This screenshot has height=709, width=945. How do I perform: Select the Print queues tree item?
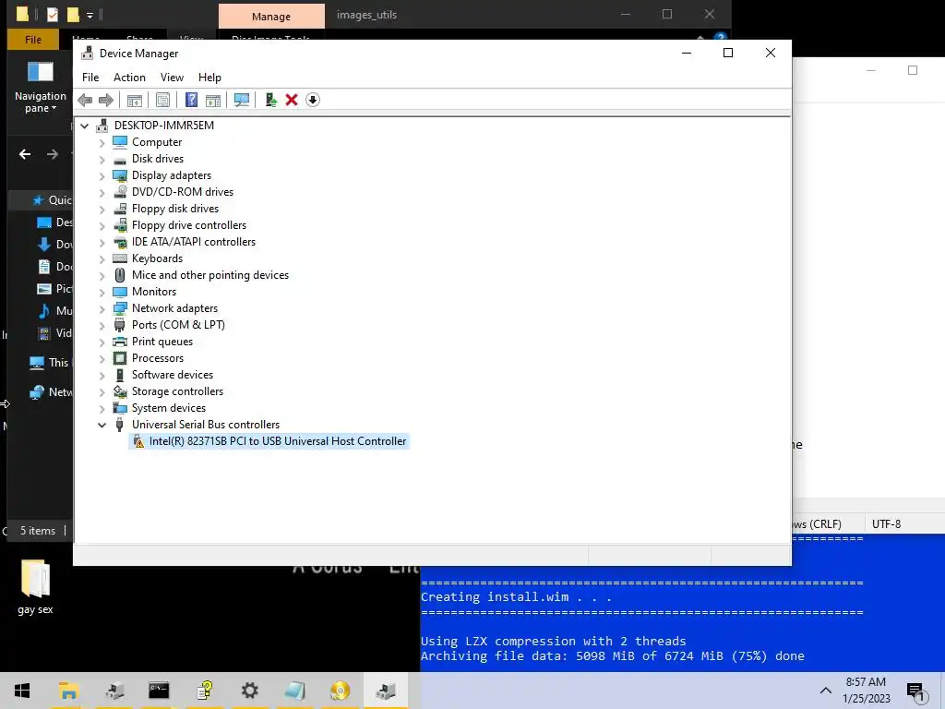pyautogui.click(x=162, y=342)
